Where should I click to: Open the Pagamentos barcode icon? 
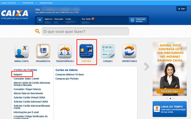pos(43,51)
